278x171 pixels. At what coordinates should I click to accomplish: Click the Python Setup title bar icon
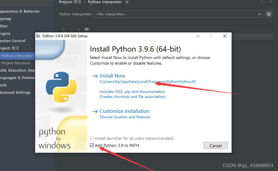38,36
